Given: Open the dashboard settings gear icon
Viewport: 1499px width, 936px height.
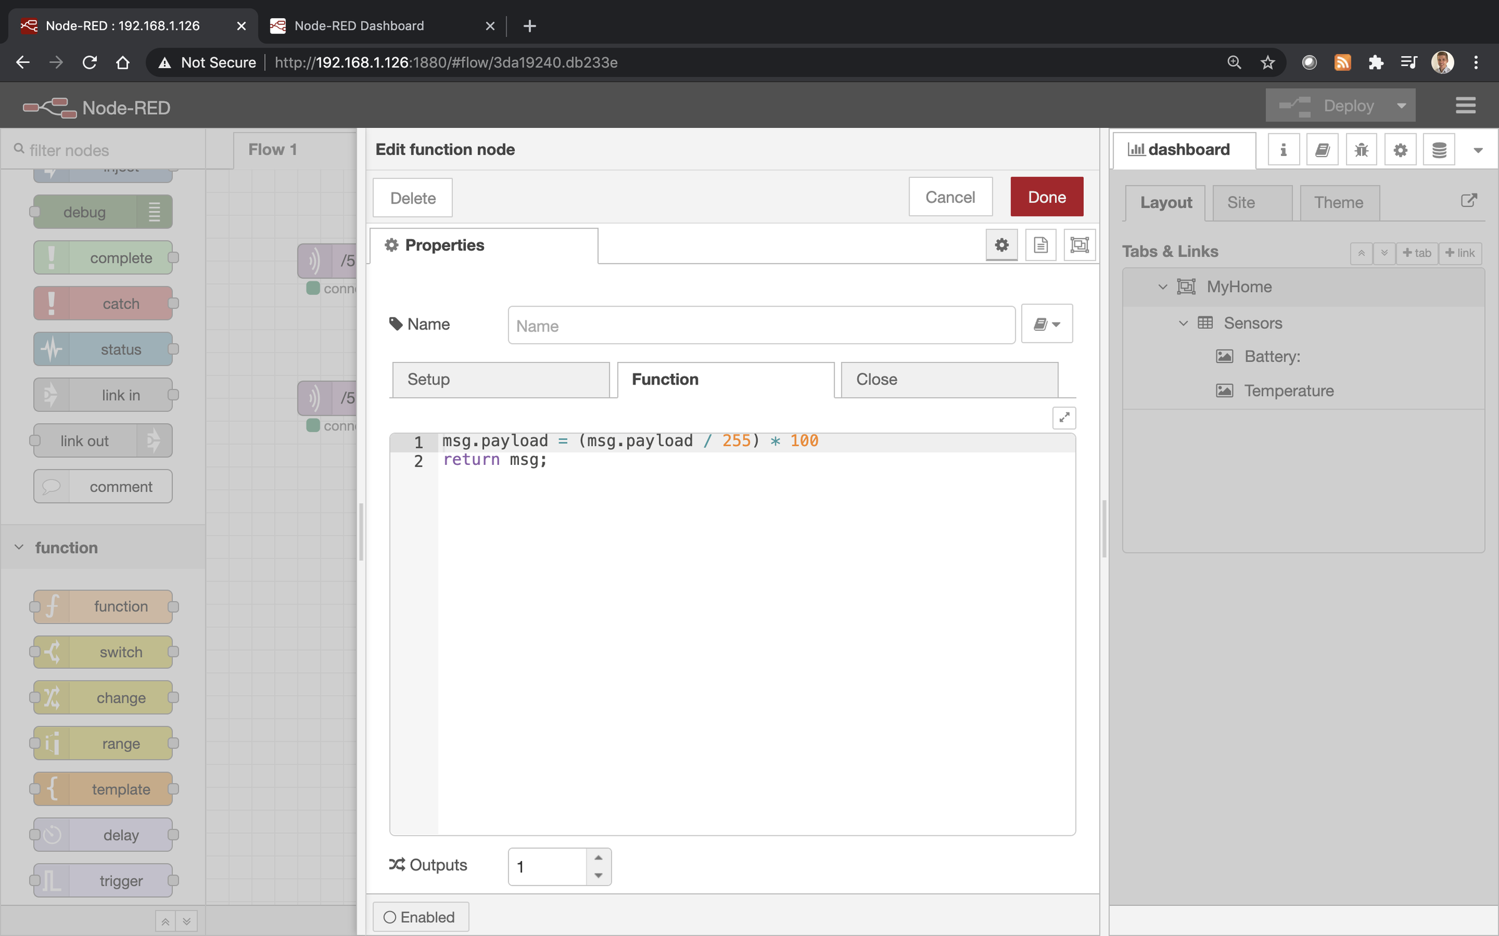Looking at the screenshot, I should click(x=1400, y=149).
